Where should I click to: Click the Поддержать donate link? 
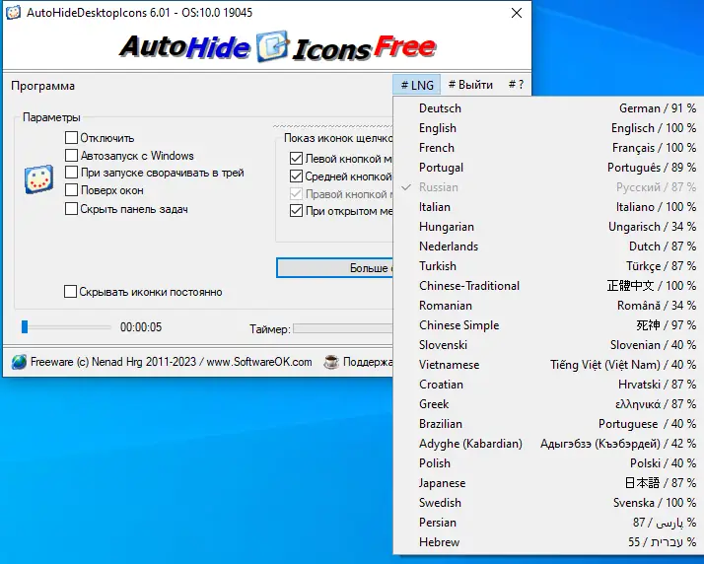[x=368, y=362]
